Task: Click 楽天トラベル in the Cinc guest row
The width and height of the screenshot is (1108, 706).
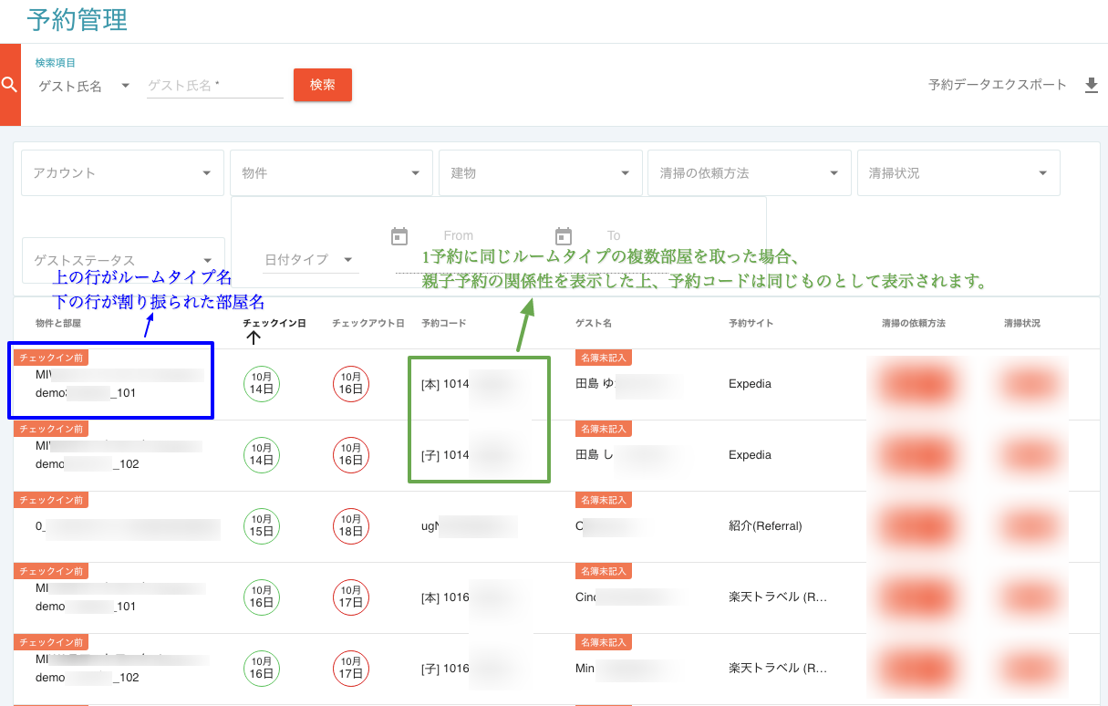Action: [x=778, y=597]
